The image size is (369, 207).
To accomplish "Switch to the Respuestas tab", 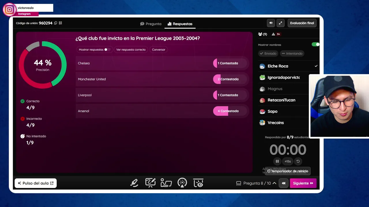I will (180, 24).
